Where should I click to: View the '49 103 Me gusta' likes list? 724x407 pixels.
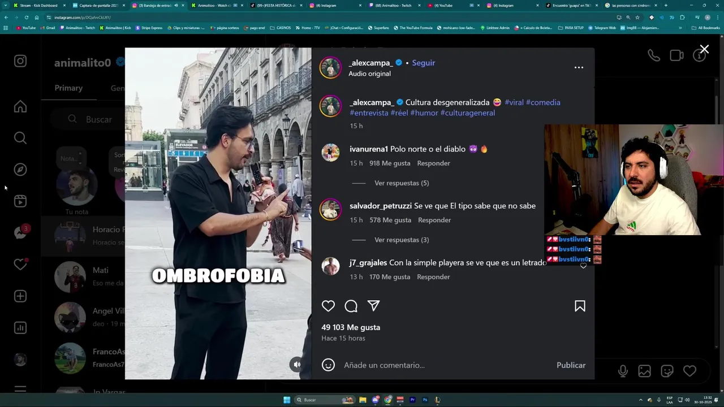click(x=351, y=327)
